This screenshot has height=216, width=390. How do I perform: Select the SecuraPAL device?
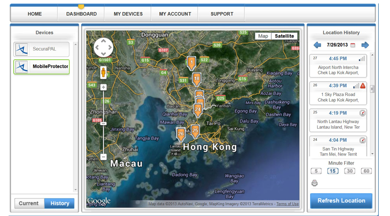(42, 49)
